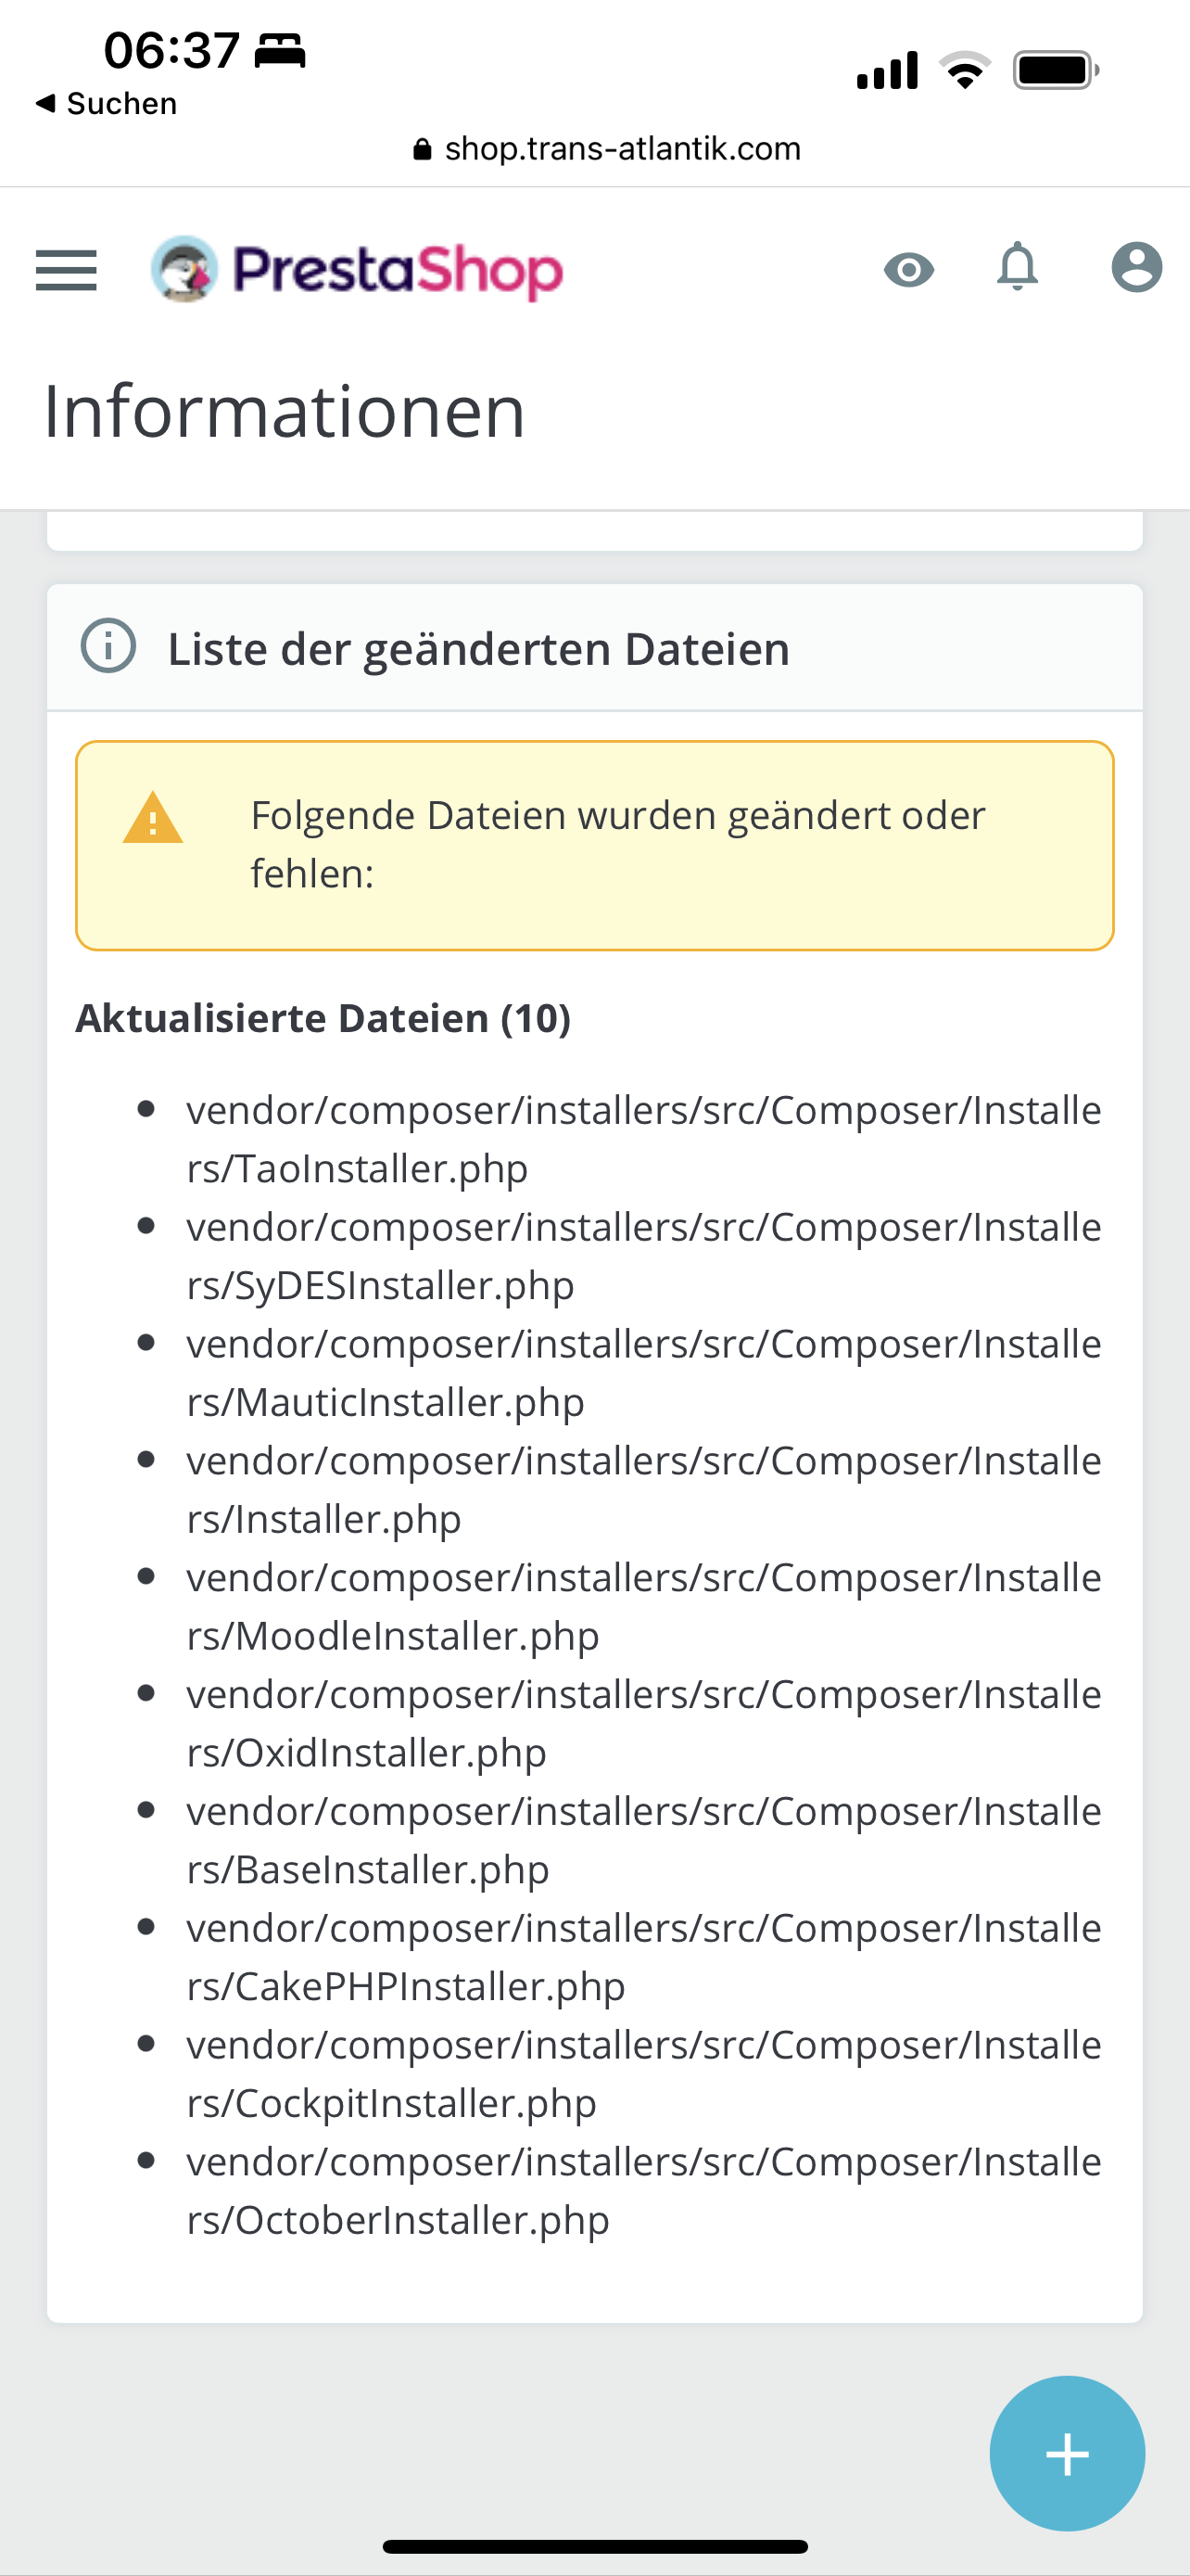Tap the blue plus floating action button
The height and width of the screenshot is (2576, 1190).
coord(1066,2453)
